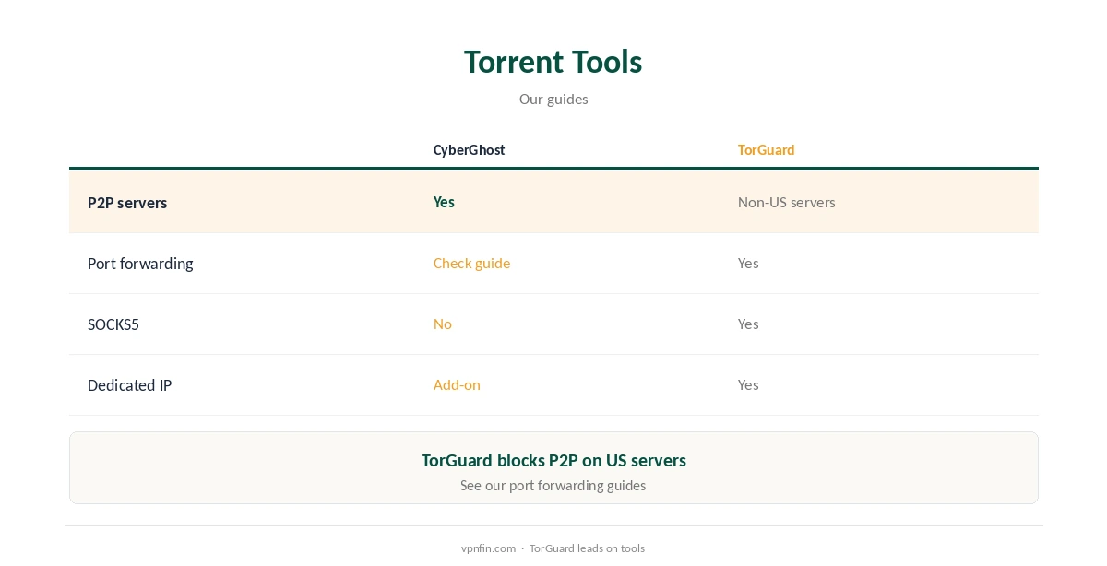Screen dimensions: 1107x566
Task: Open the 'Check guide' link
Action: coord(471,263)
